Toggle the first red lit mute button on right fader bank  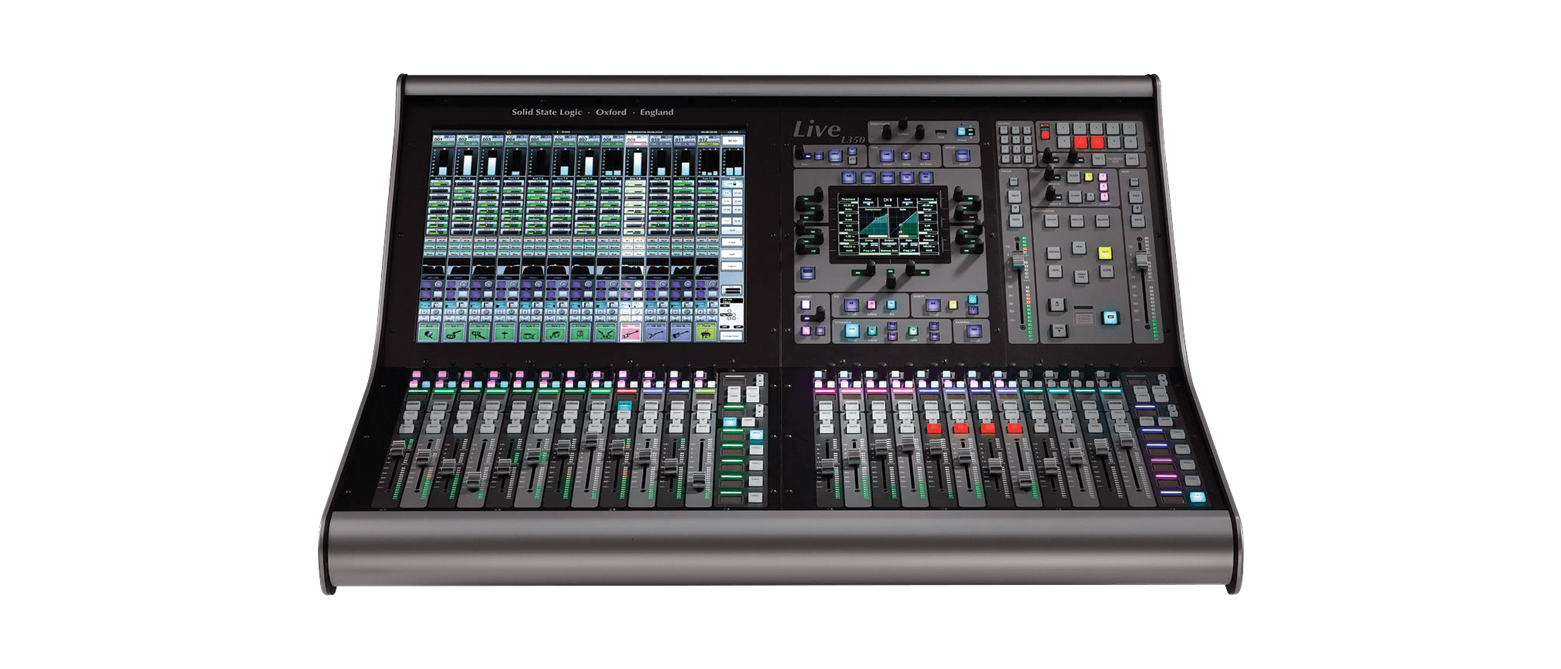[934, 428]
